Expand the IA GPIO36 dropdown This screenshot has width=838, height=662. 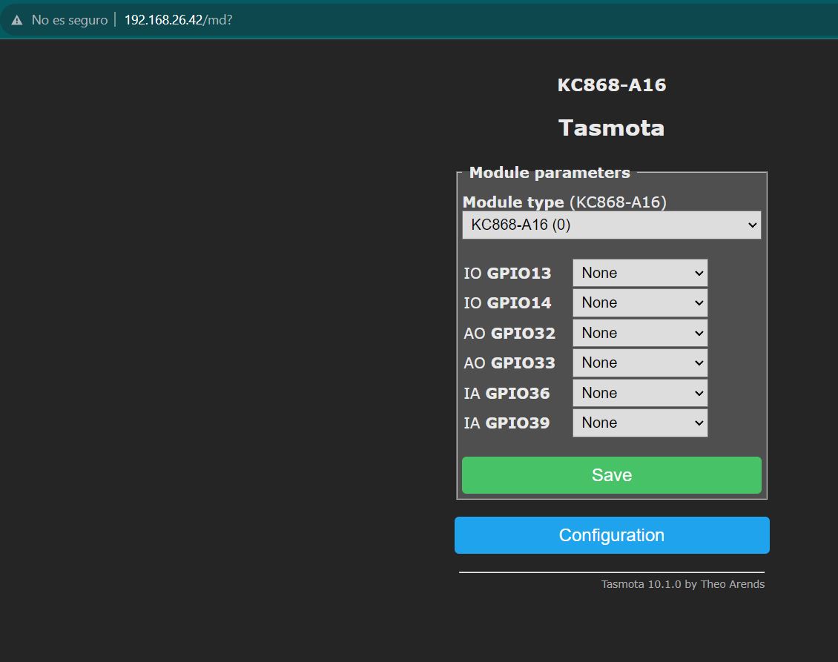coord(640,393)
